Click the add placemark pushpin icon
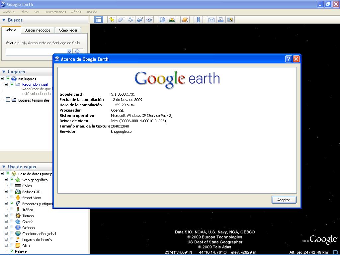This screenshot has height=255, width=340. pyautogui.click(x=112, y=20)
